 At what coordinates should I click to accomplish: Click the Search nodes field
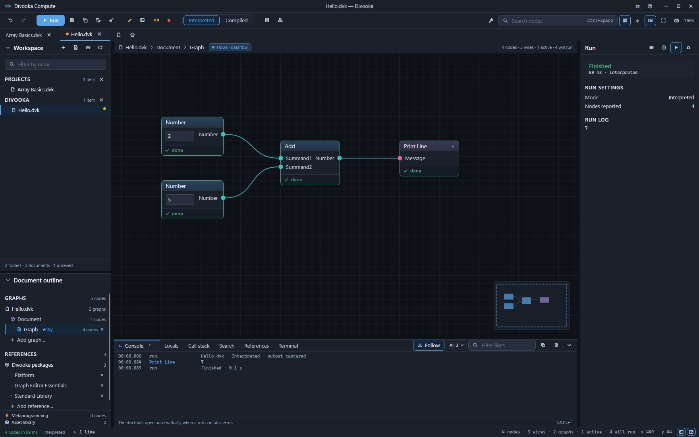pyautogui.click(x=558, y=21)
